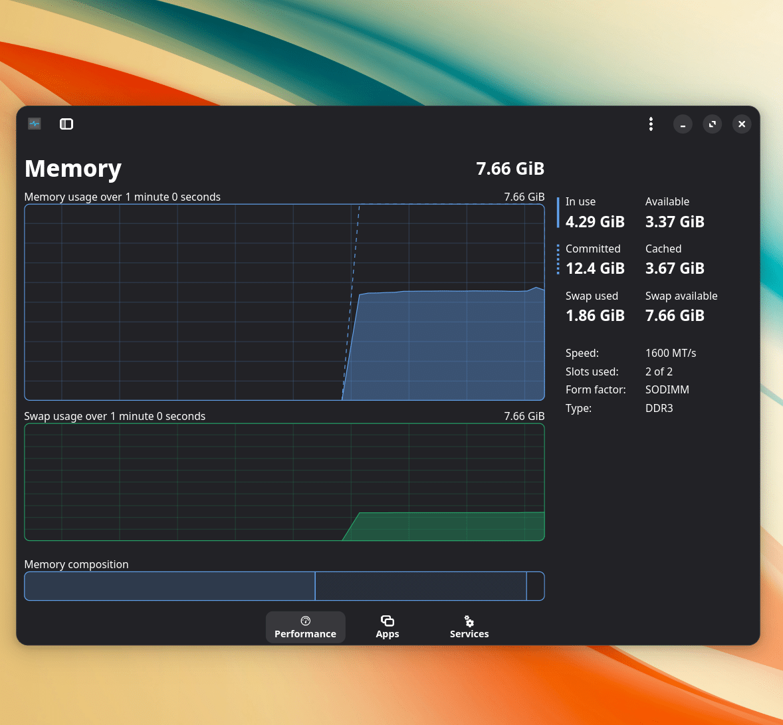
Task: Close the Memory monitor window
Action: [742, 124]
